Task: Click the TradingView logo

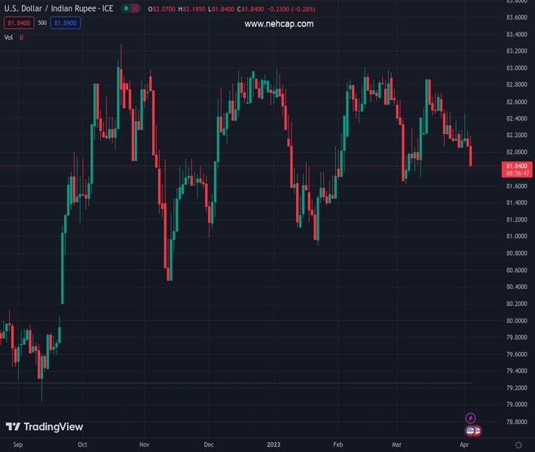Action: (x=44, y=427)
